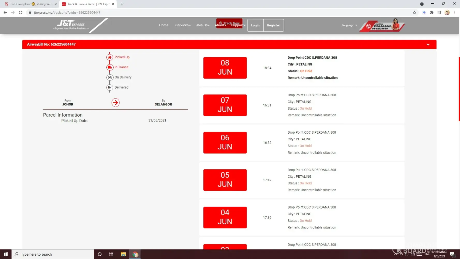This screenshot has height=259, width=460.
Task: Click the Delivered status icon
Action: point(110,88)
